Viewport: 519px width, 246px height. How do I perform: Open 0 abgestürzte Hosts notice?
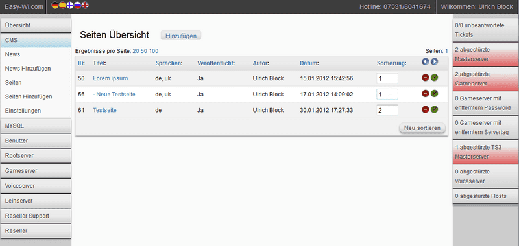[x=485, y=196]
